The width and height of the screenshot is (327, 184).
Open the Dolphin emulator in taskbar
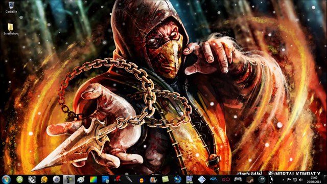pyautogui.click(x=214, y=179)
